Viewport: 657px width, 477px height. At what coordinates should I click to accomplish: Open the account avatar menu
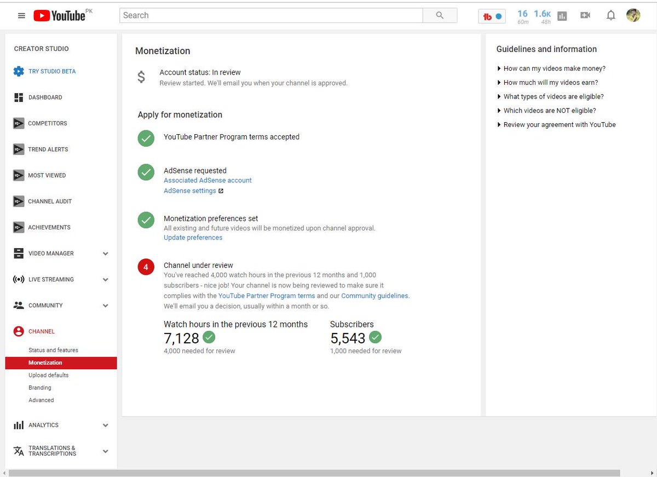[633, 15]
